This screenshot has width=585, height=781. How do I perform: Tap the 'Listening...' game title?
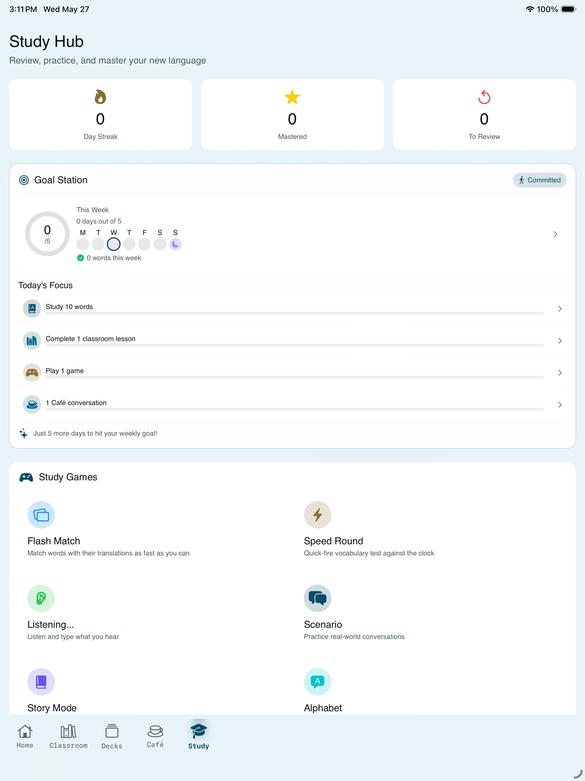(x=51, y=625)
